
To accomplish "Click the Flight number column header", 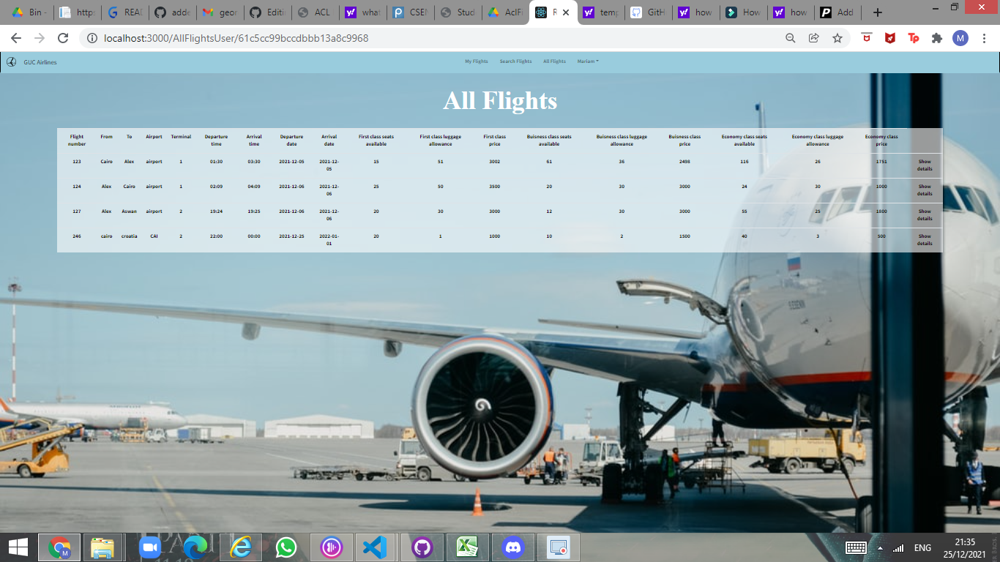I will coord(77,140).
